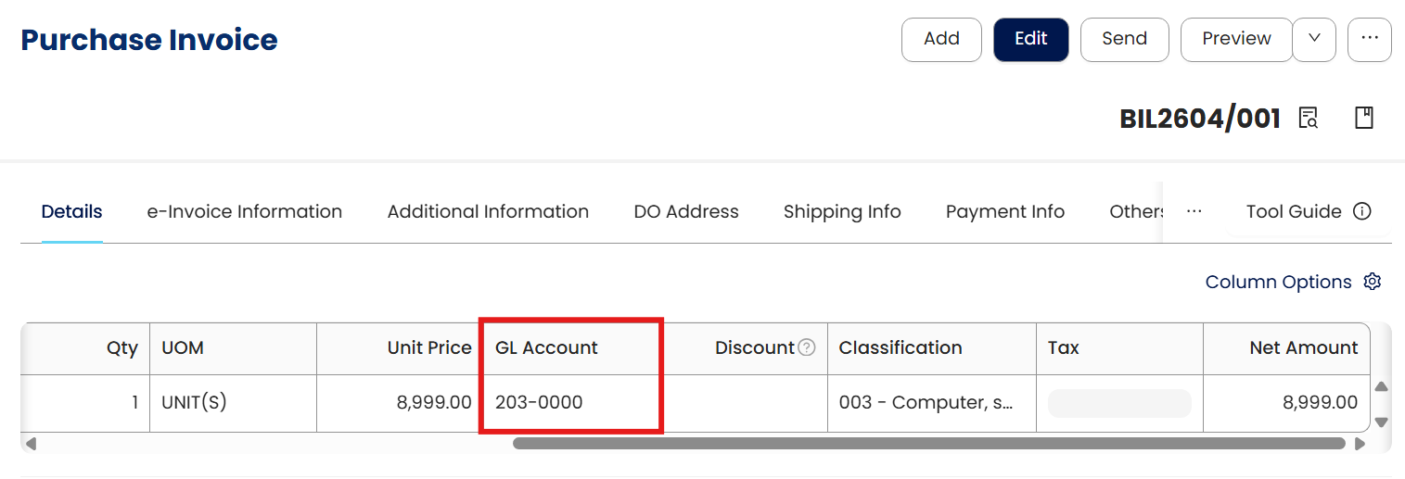
Task: Click the Send button
Action: click(1124, 39)
